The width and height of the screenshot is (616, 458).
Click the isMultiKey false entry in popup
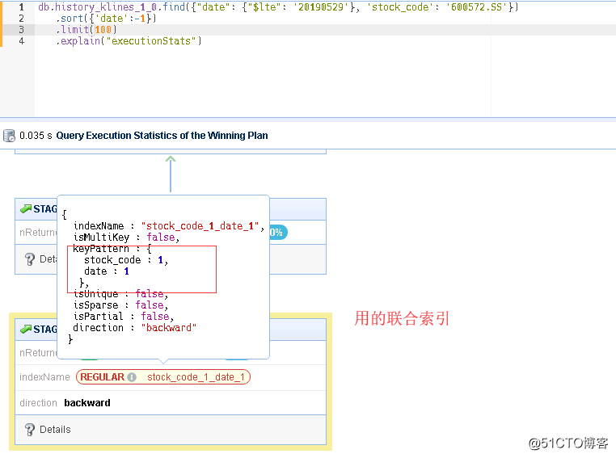(126, 237)
